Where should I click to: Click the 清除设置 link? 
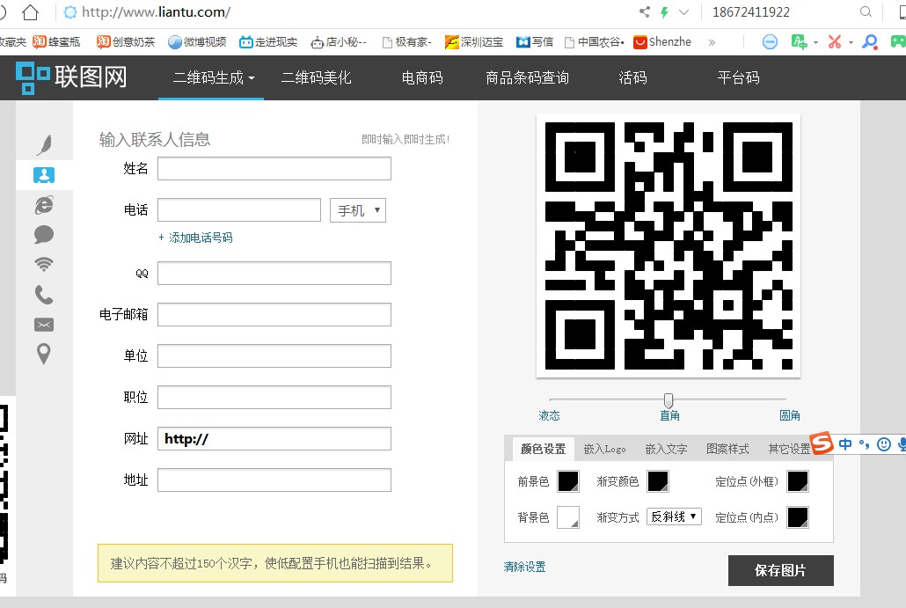pos(524,567)
